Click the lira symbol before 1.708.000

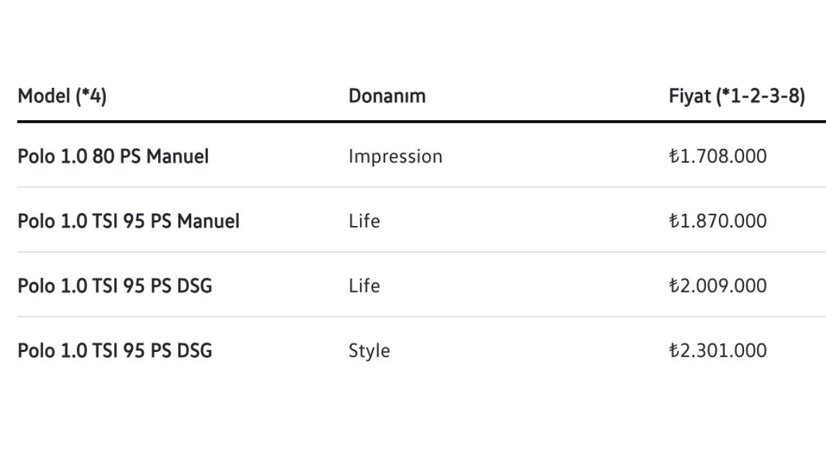click(674, 156)
